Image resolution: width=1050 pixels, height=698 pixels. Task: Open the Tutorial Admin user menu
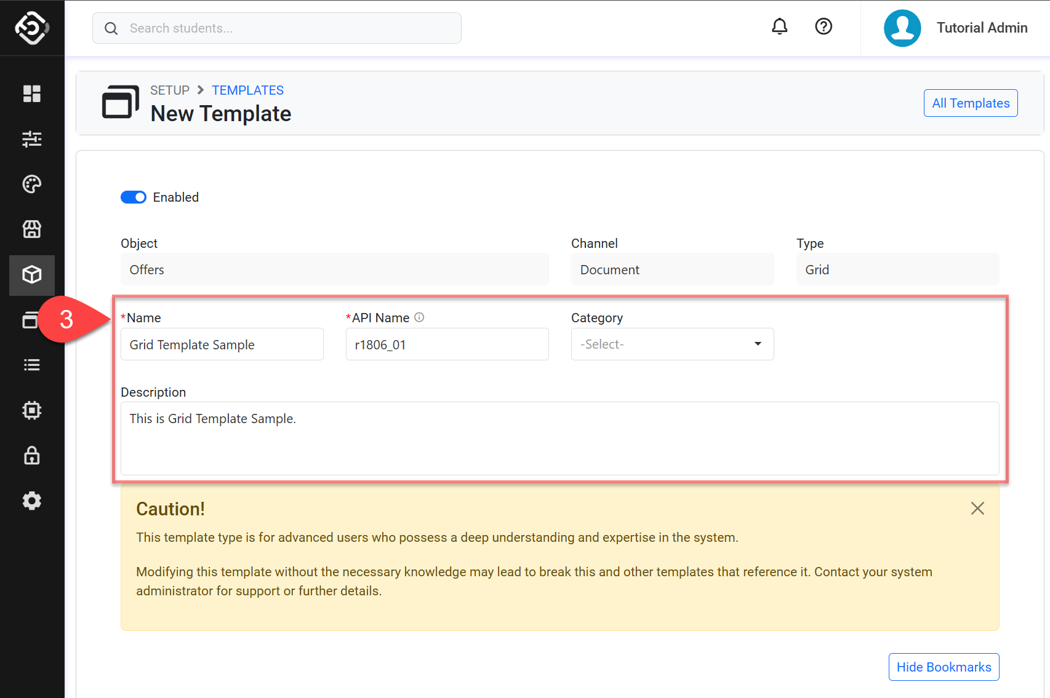956,28
